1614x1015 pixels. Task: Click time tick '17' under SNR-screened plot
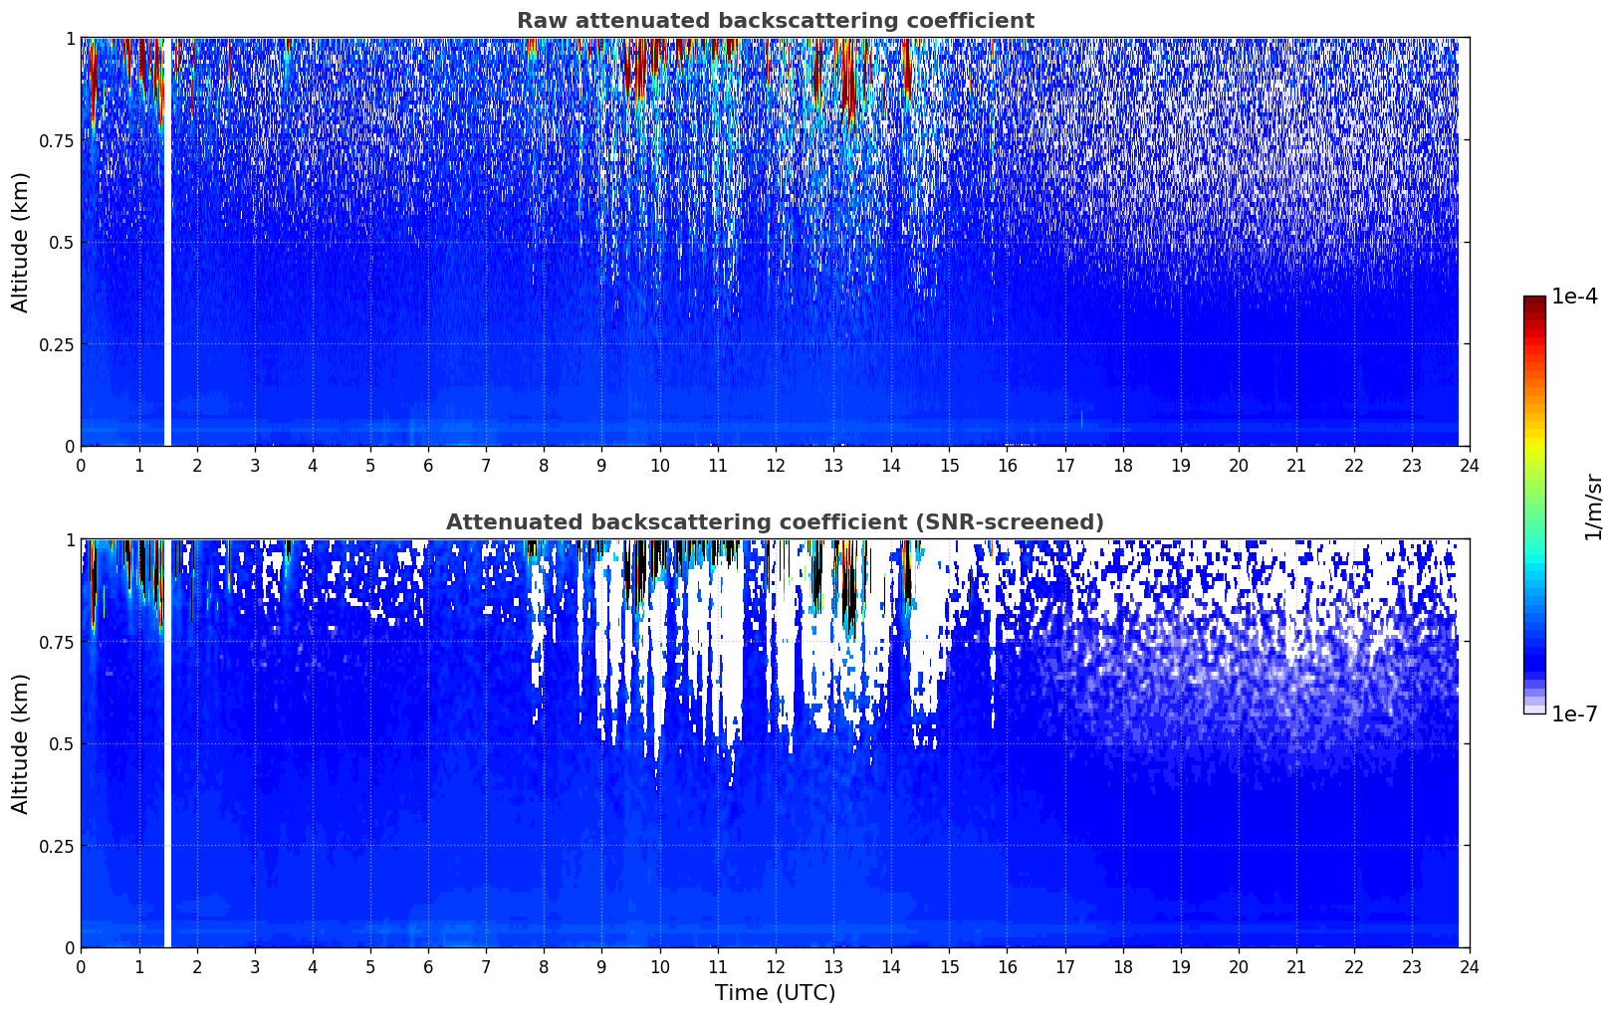1064,966
